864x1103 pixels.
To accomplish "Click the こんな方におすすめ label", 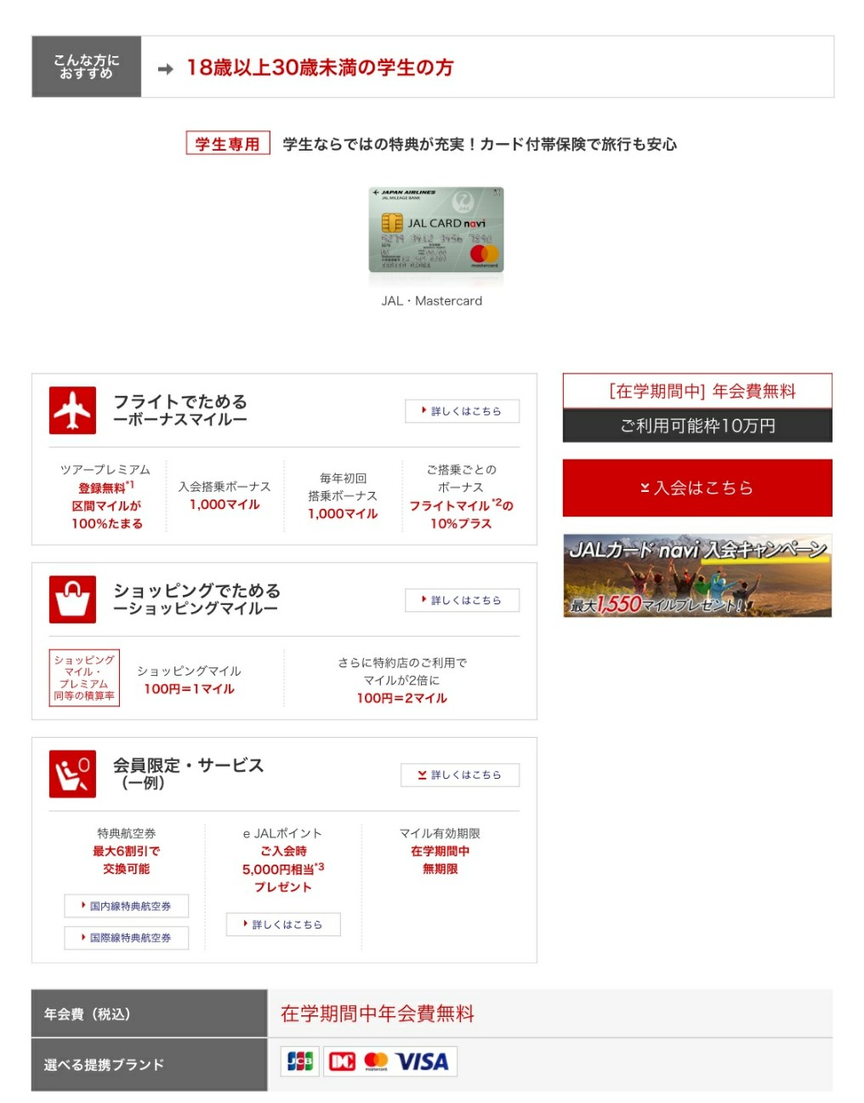I will pos(87,66).
